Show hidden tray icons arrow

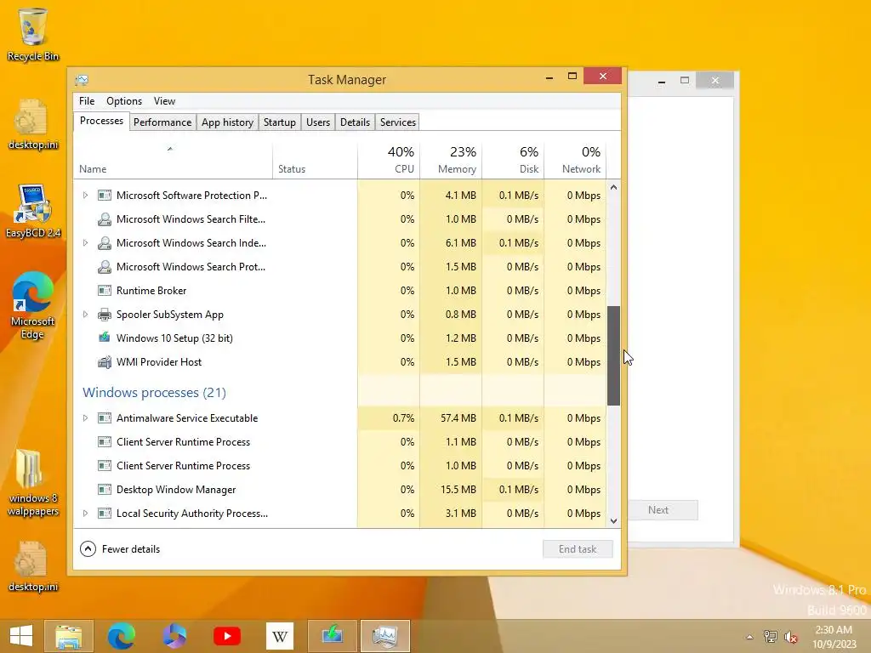[x=750, y=637]
